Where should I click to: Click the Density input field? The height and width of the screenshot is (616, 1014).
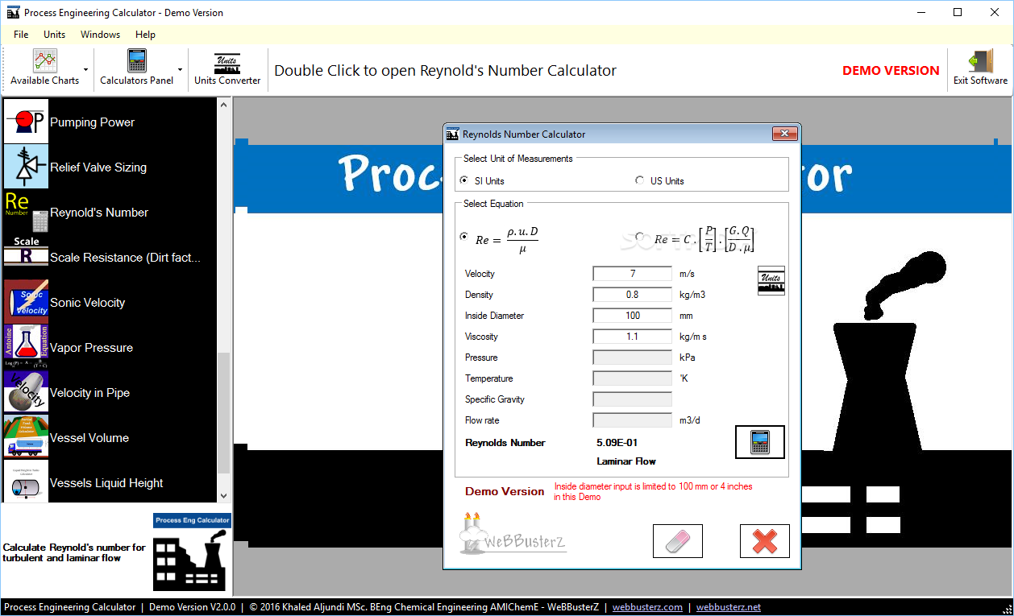click(x=633, y=295)
